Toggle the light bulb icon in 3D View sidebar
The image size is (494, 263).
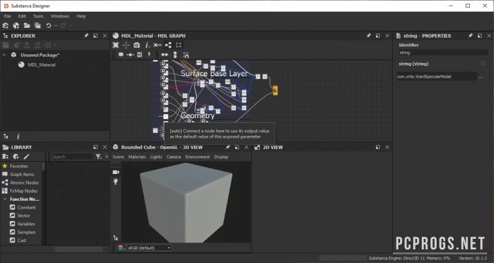click(115, 182)
